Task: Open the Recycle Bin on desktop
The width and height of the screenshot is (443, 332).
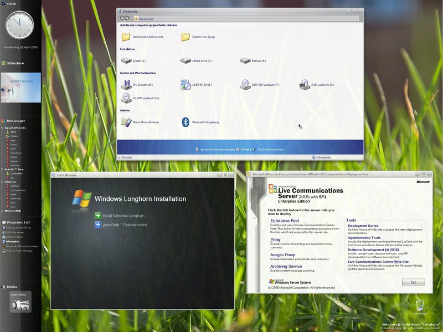Action: click(x=421, y=305)
